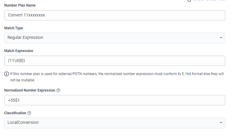Click into the Match Expression field

(115, 61)
